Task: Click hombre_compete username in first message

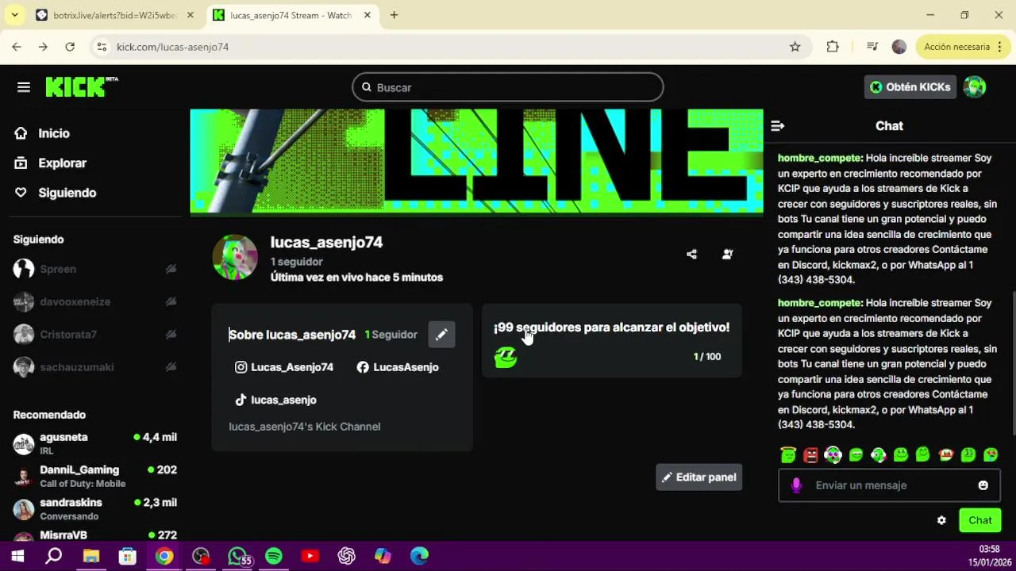Action: [820, 158]
